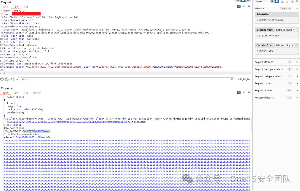Click the redacted Host header value
This screenshot has width=300, height=191.
26,14
